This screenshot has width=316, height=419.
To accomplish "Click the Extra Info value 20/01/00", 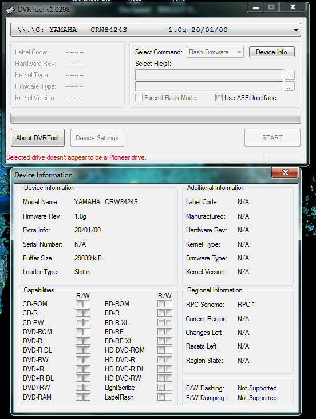I will pyautogui.click(x=88, y=230).
